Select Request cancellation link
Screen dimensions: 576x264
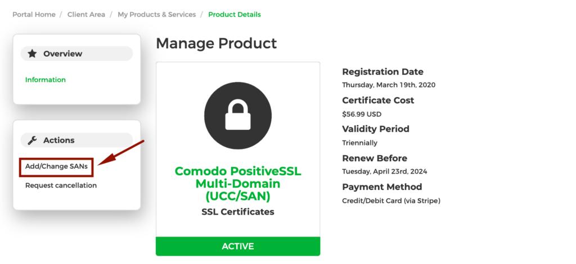(61, 185)
